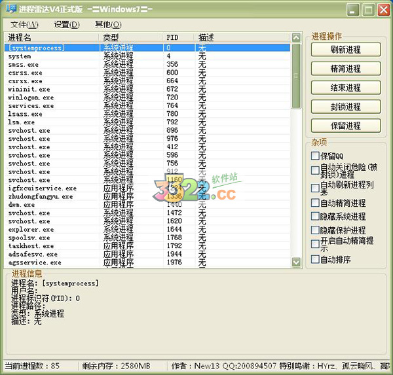Select the dwm.exe row
Image resolution: width=393 pixels, height=375 pixels.
pos(147,205)
